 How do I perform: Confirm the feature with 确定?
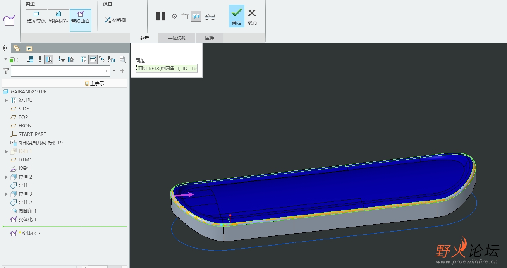point(237,16)
